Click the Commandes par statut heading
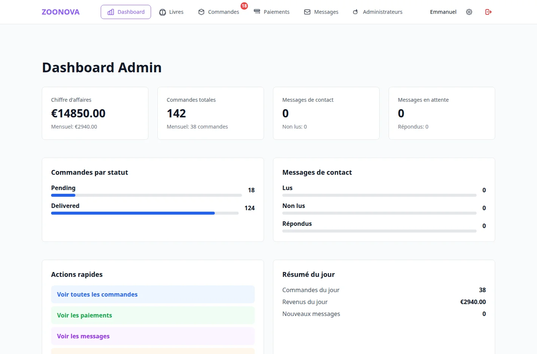Screen dimensions: 537x354 tap(89, 173)
